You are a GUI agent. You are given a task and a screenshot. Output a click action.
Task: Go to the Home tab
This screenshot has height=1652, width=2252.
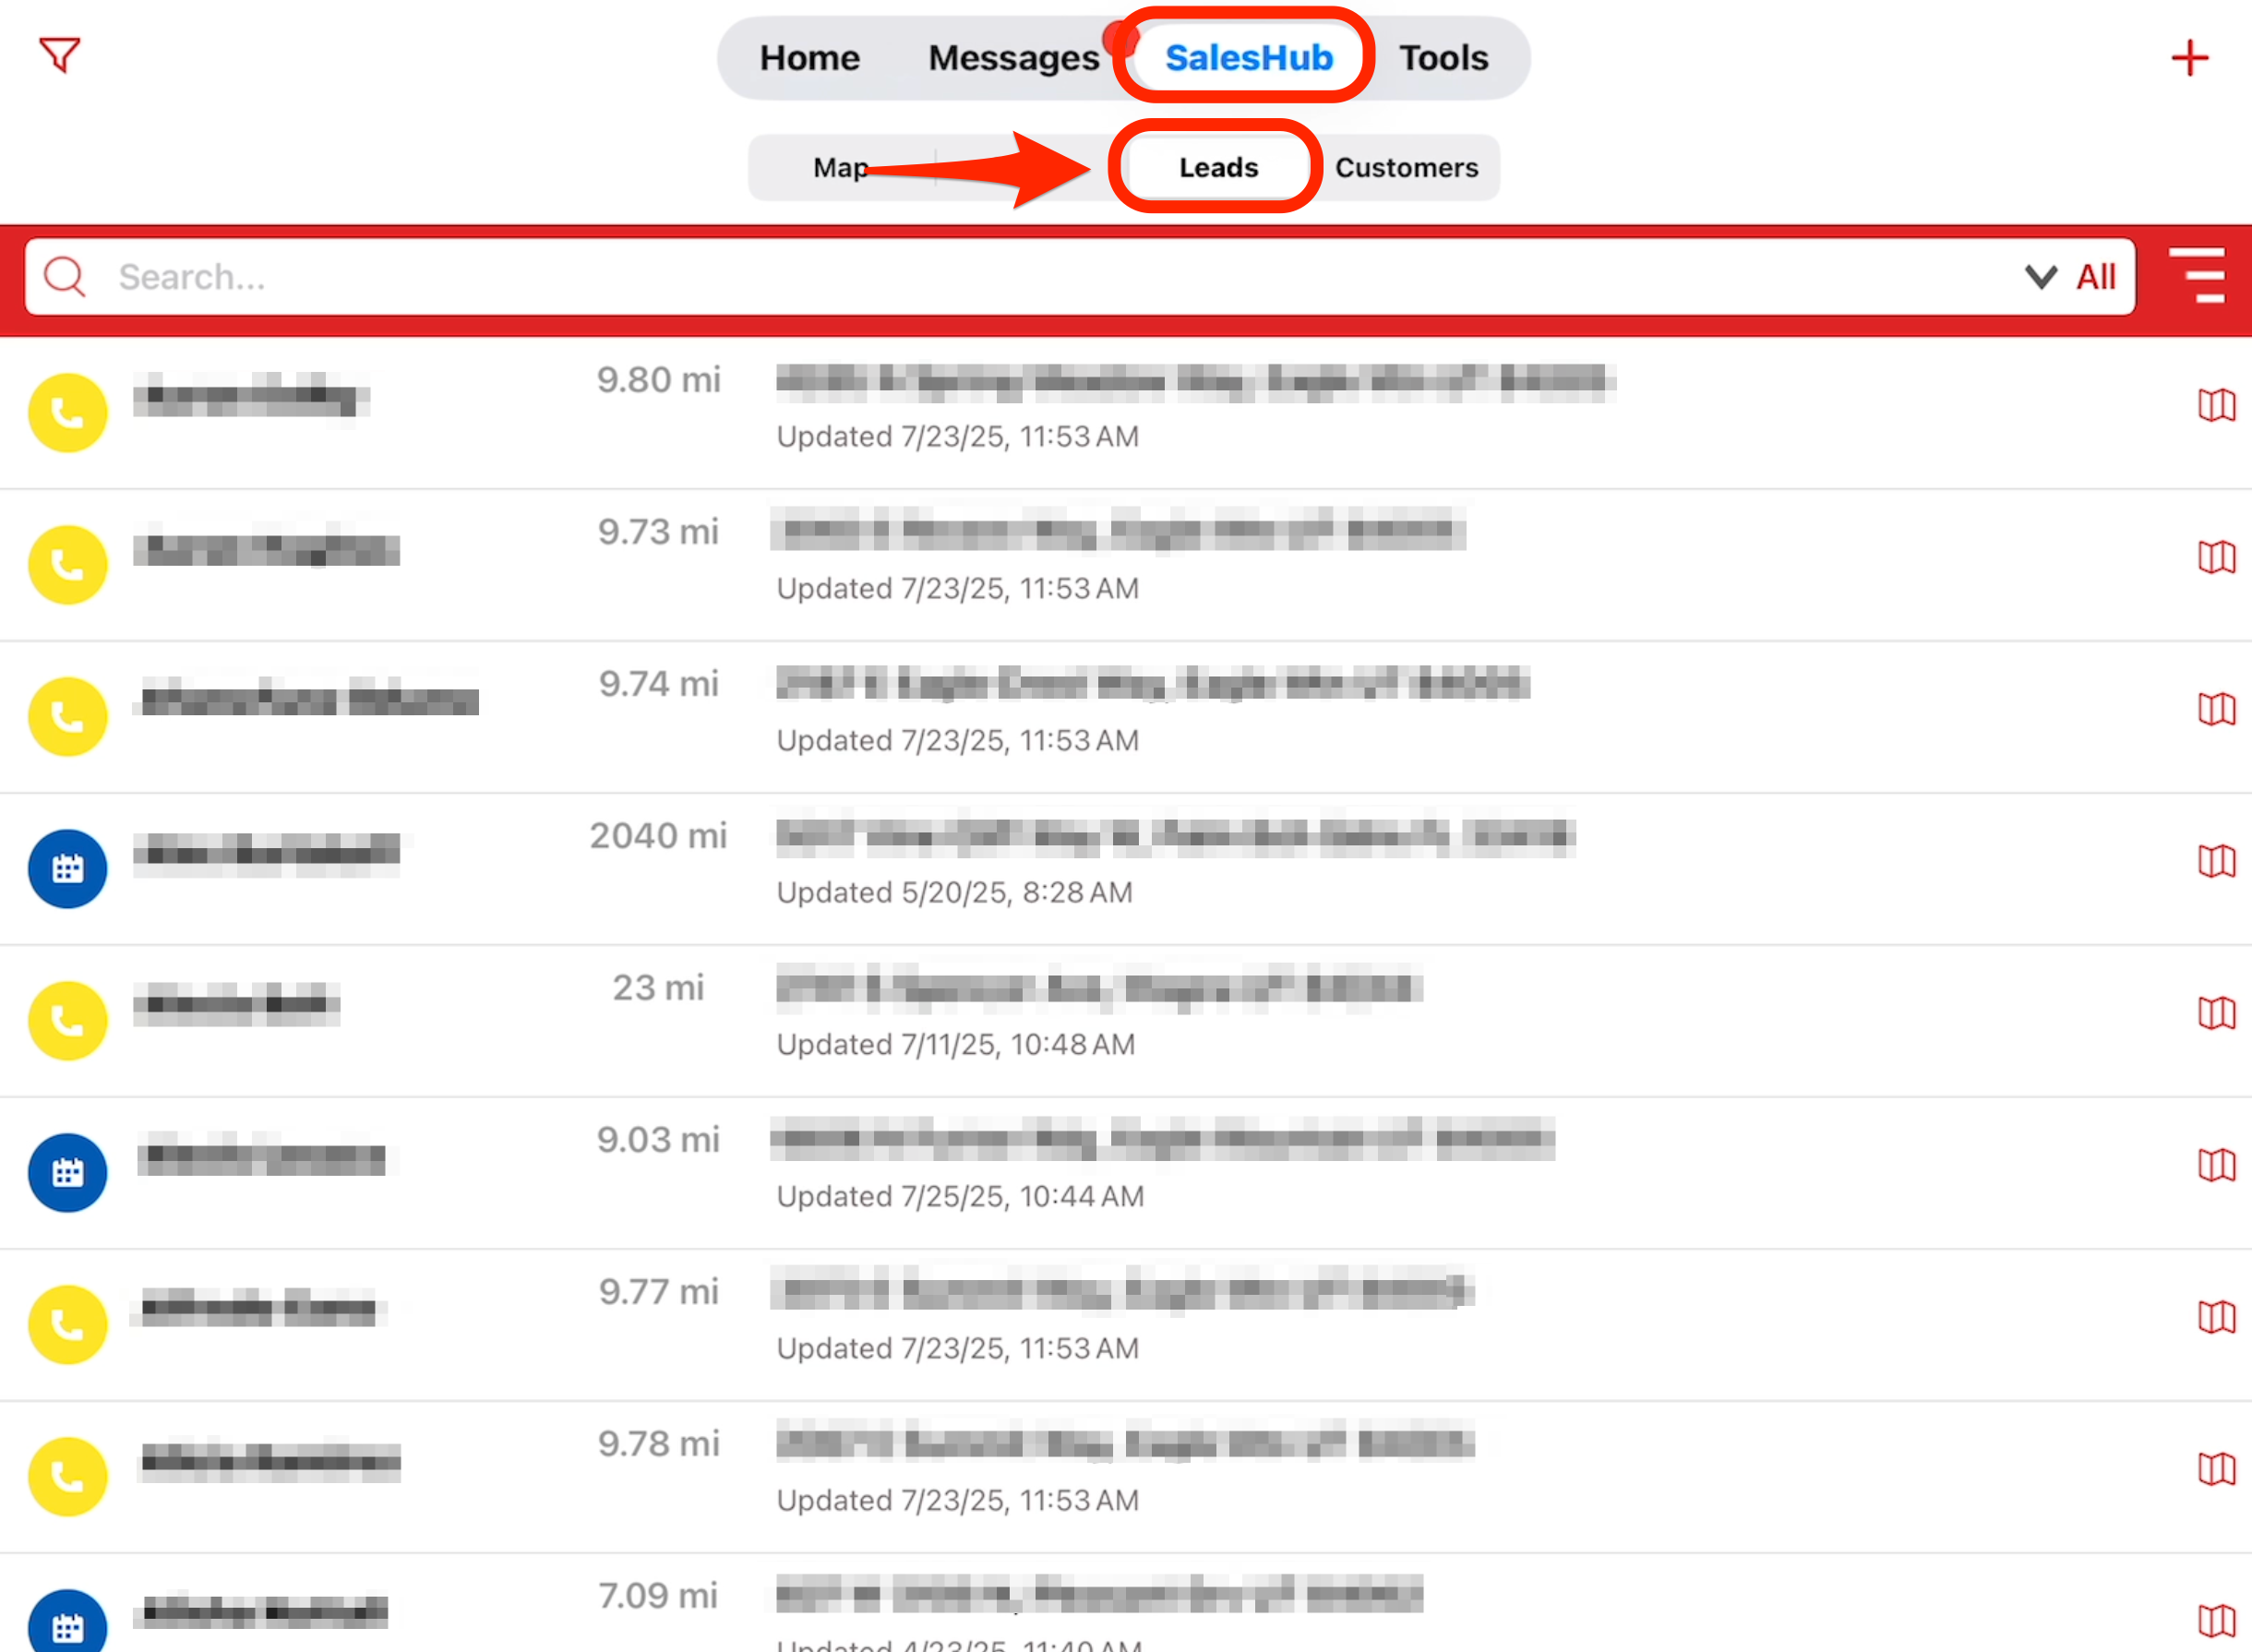point(809,58)
